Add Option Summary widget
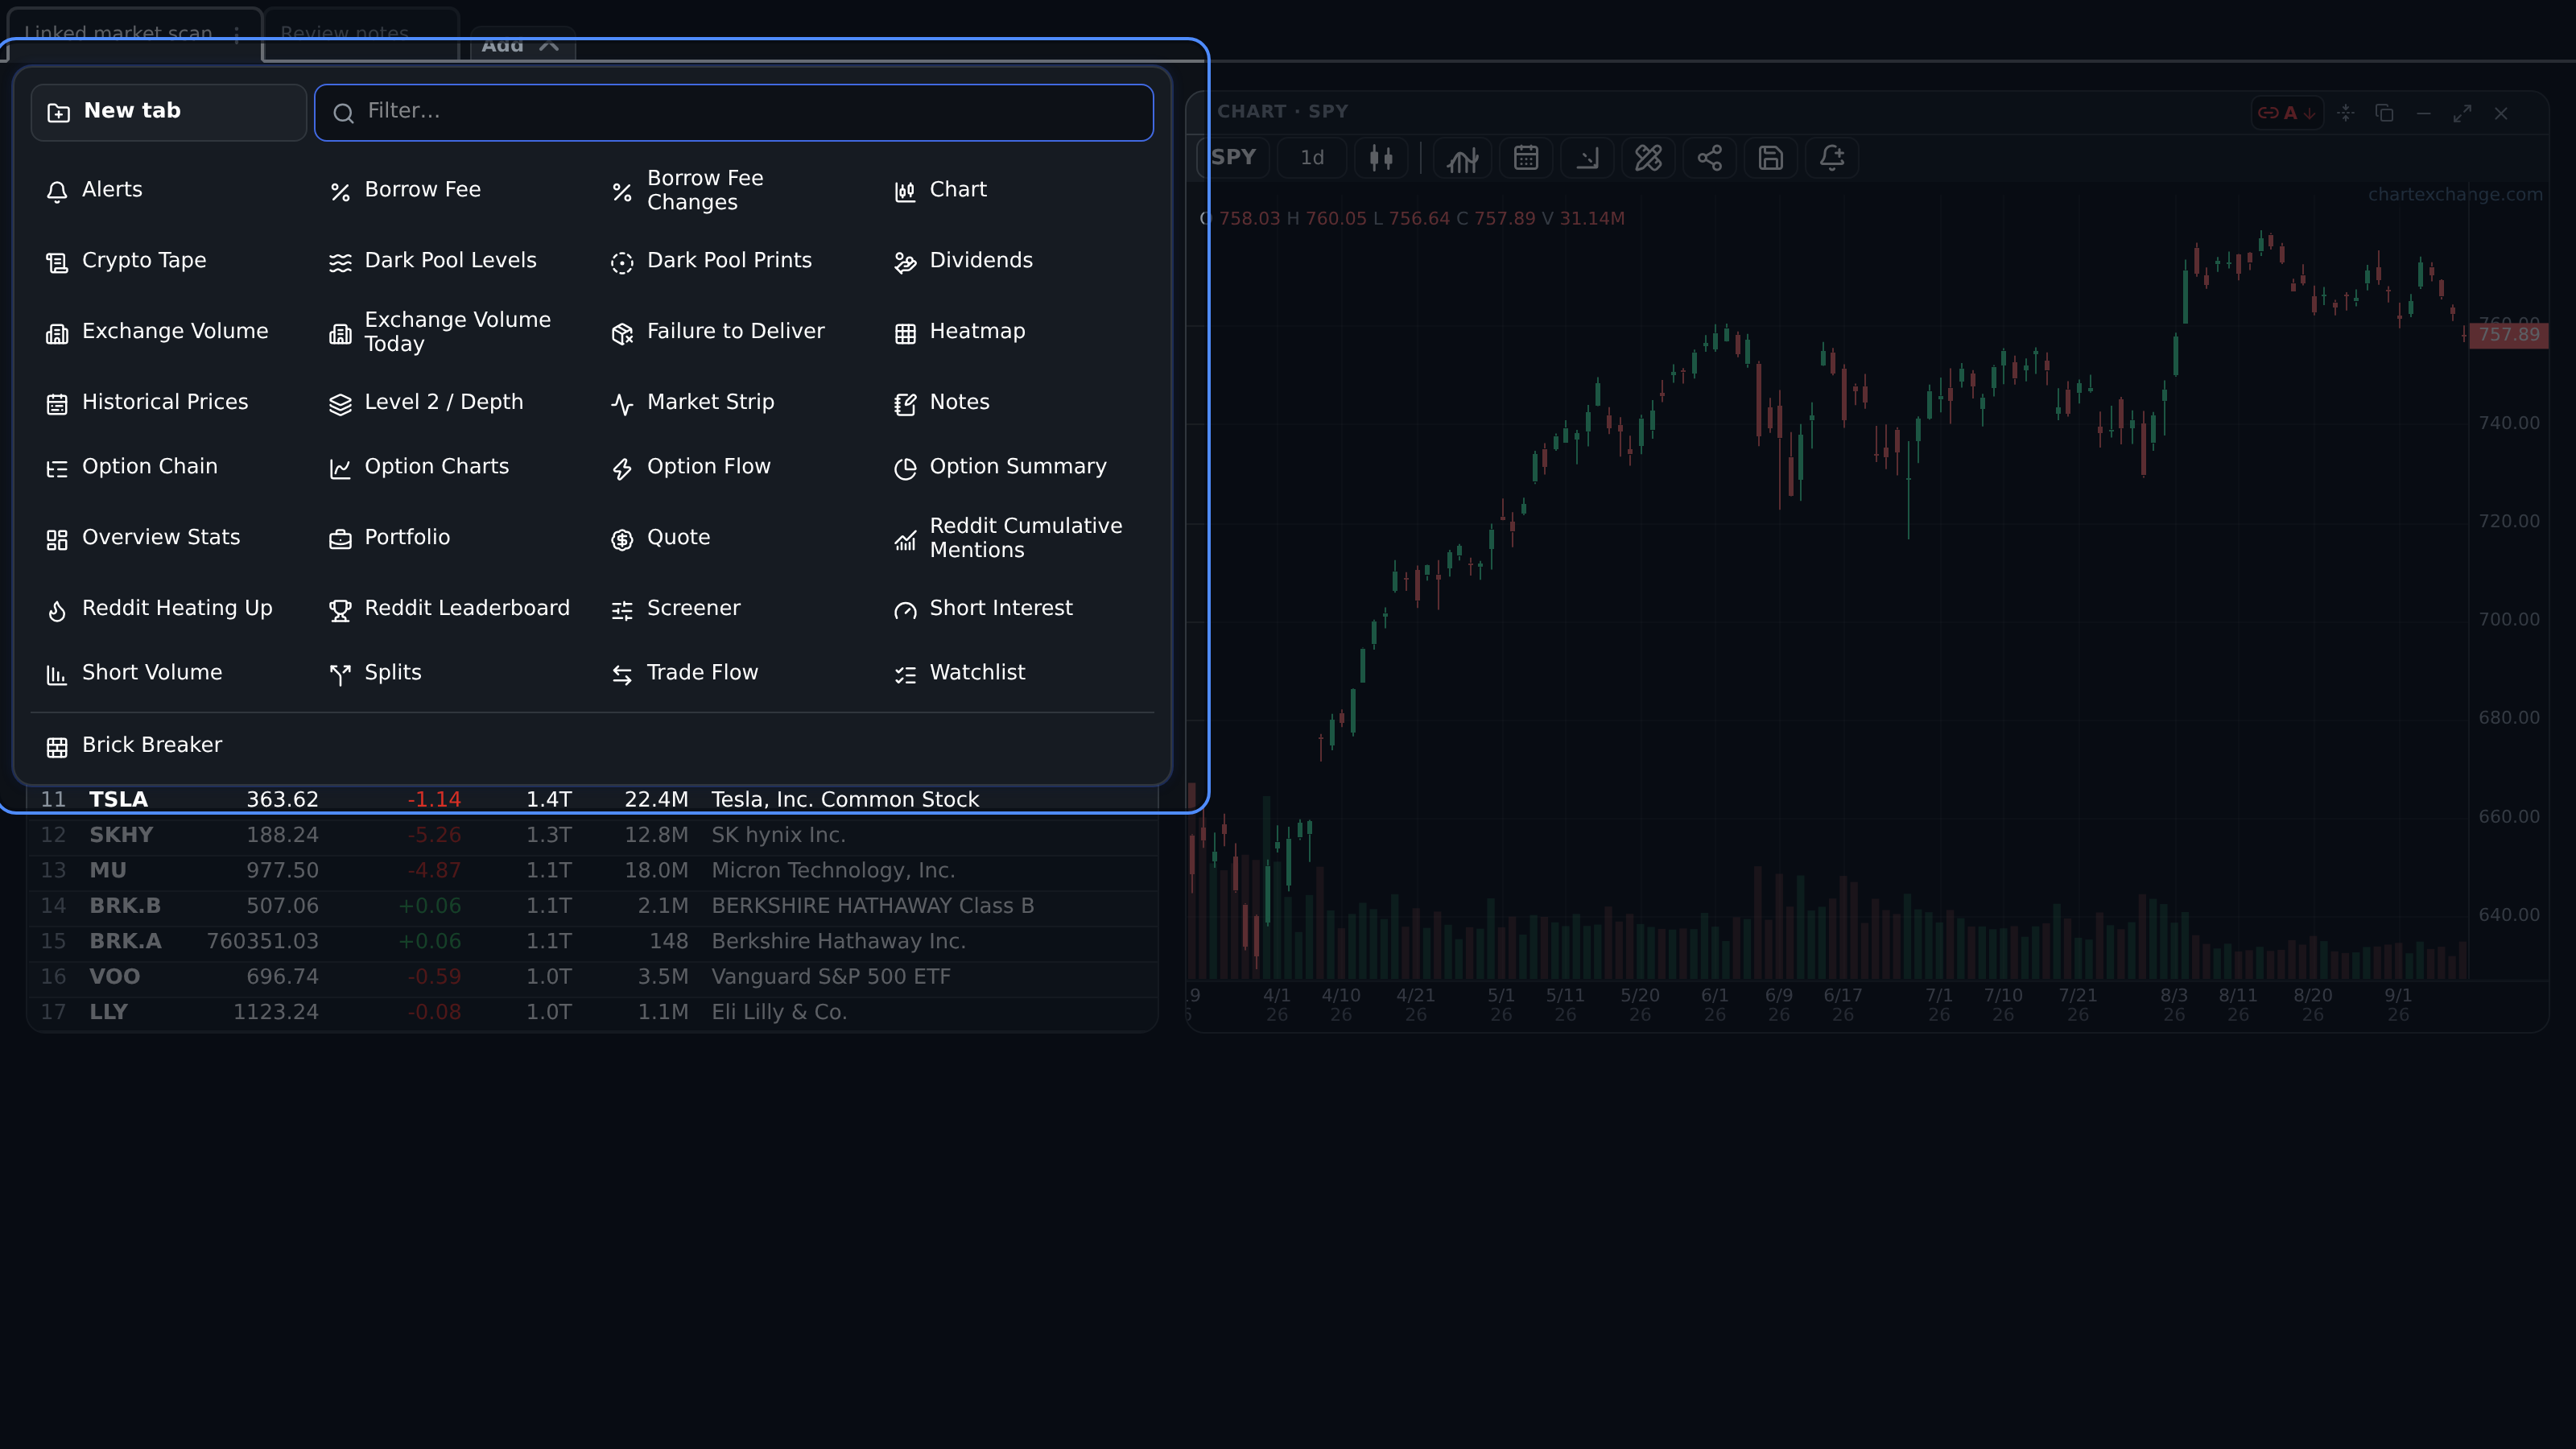The width and height of the screenshot is (2576, 1449). coord(1001,467)
